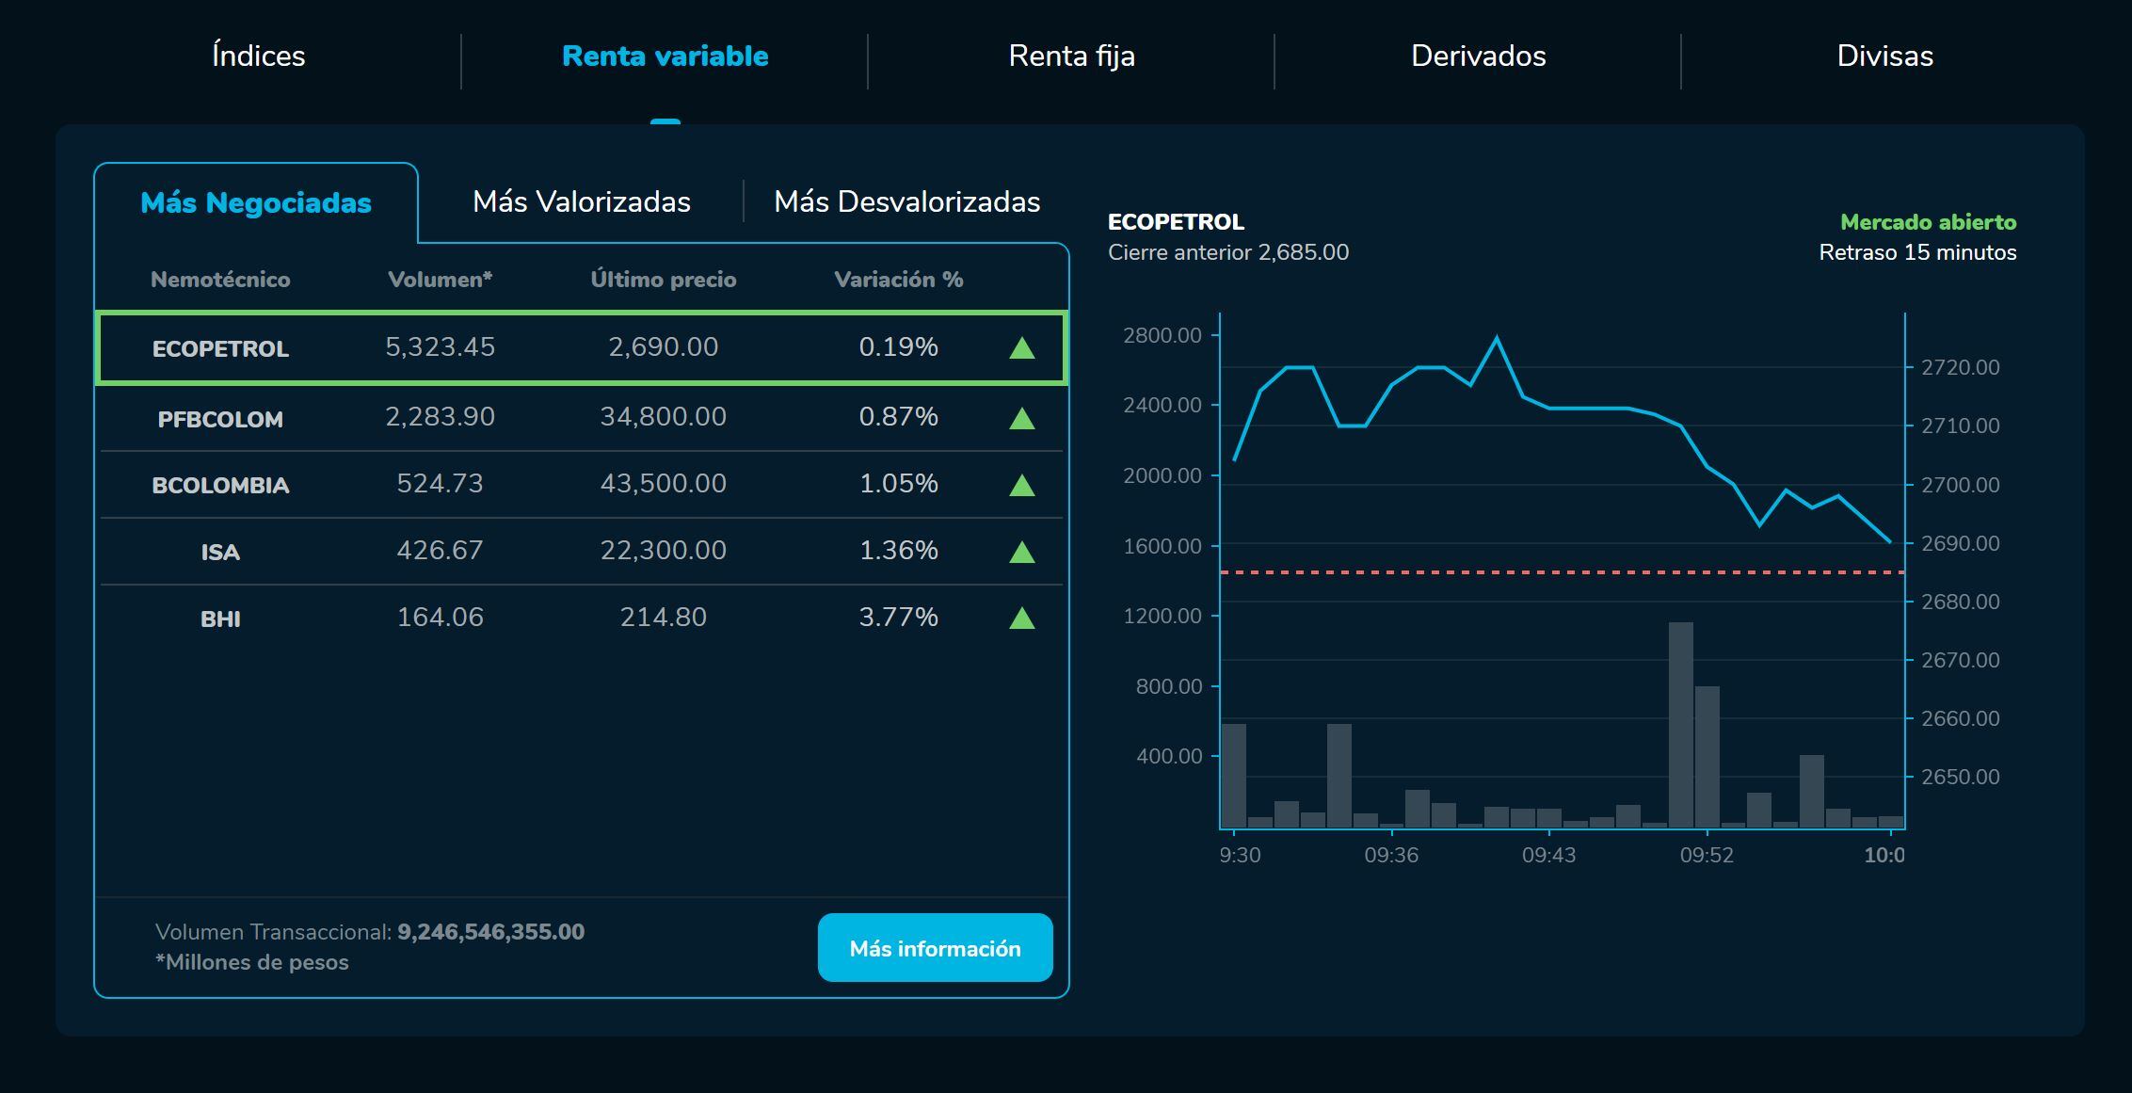
Task: Sort the table by the Volumen column
Action: pyautogui.click(x=440, y=279)
